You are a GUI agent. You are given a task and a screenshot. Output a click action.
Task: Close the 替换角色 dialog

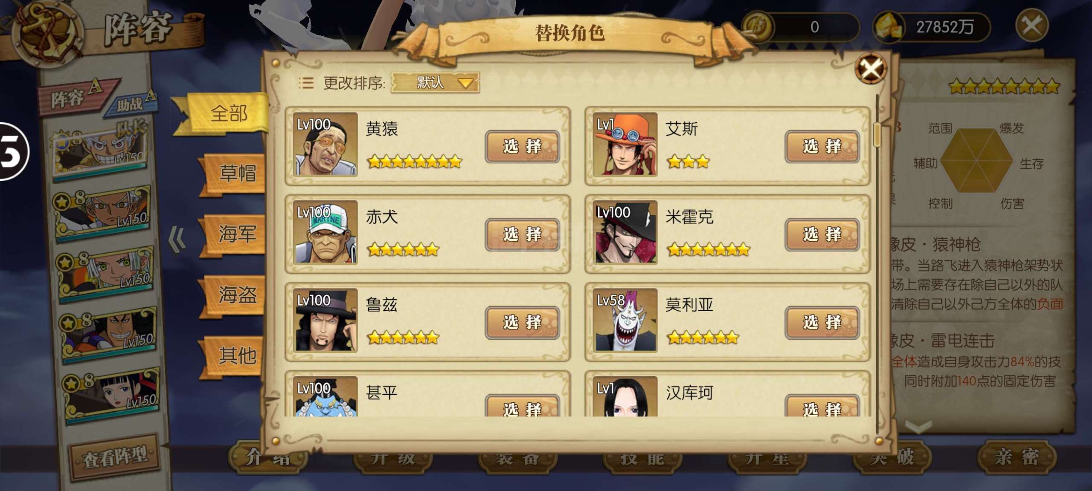pyautogui.click(x=870, y=68)
